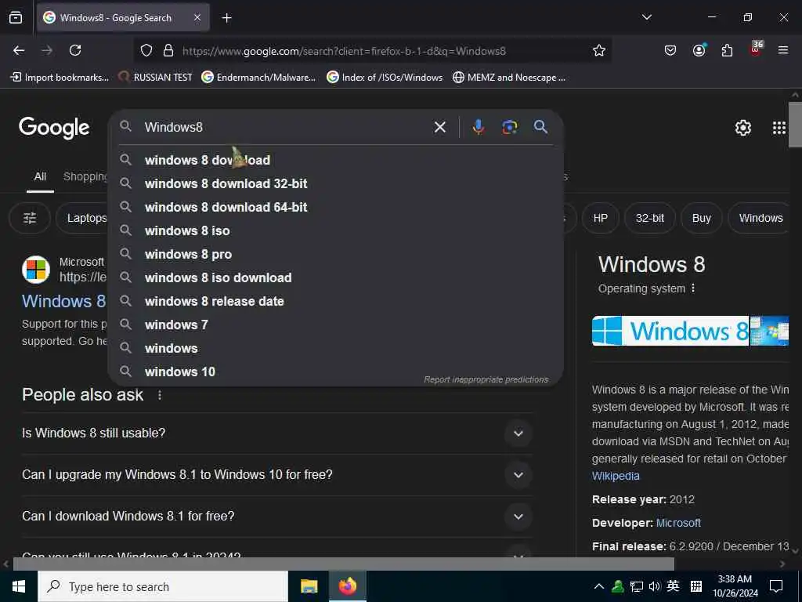Click the horizontal page scrollbar

(x=343, y=564)
